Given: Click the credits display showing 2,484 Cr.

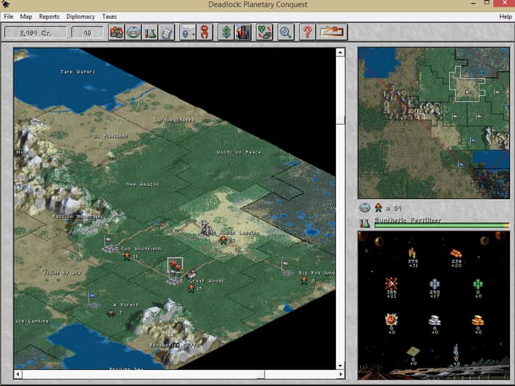Looking at the screenshot, I should tap(35, 33).
